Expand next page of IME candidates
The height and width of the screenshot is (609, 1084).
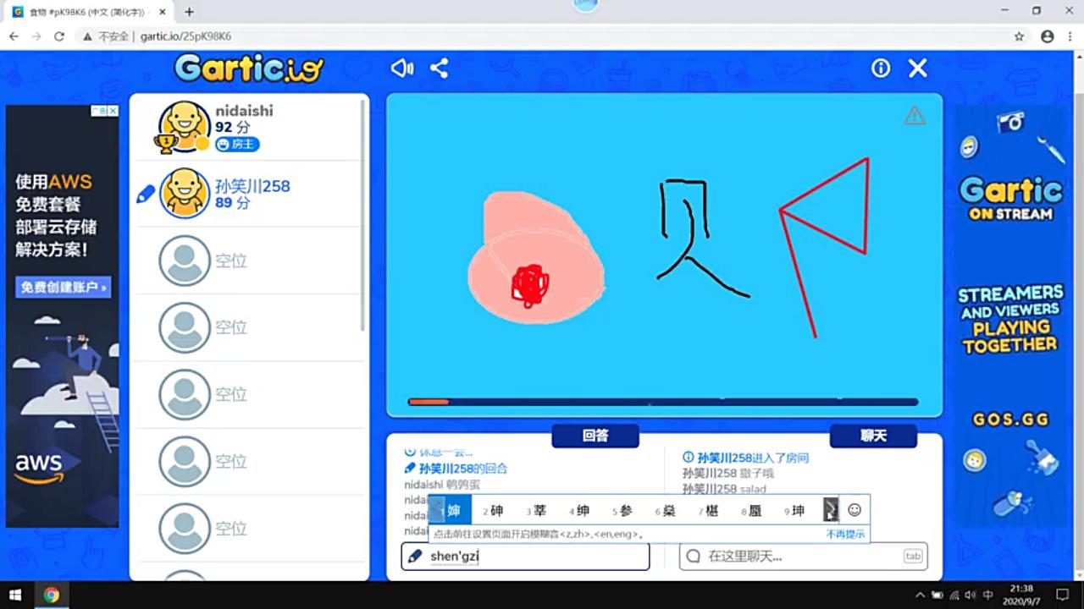[x=831, y=510]
